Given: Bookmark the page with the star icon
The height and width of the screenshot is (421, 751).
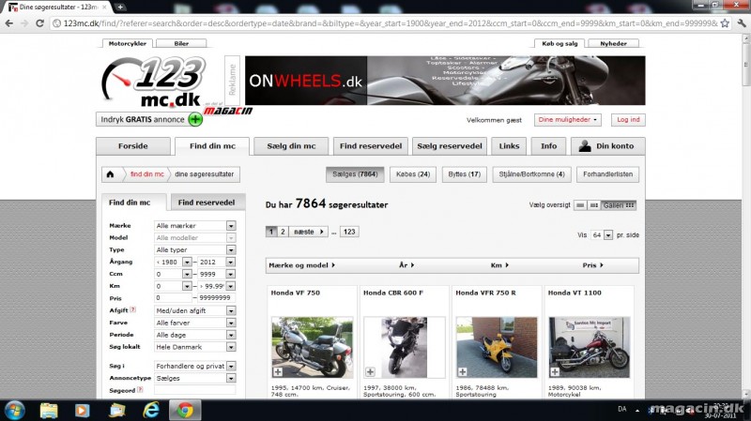Looking at the screenshot, I should (725, 23).
